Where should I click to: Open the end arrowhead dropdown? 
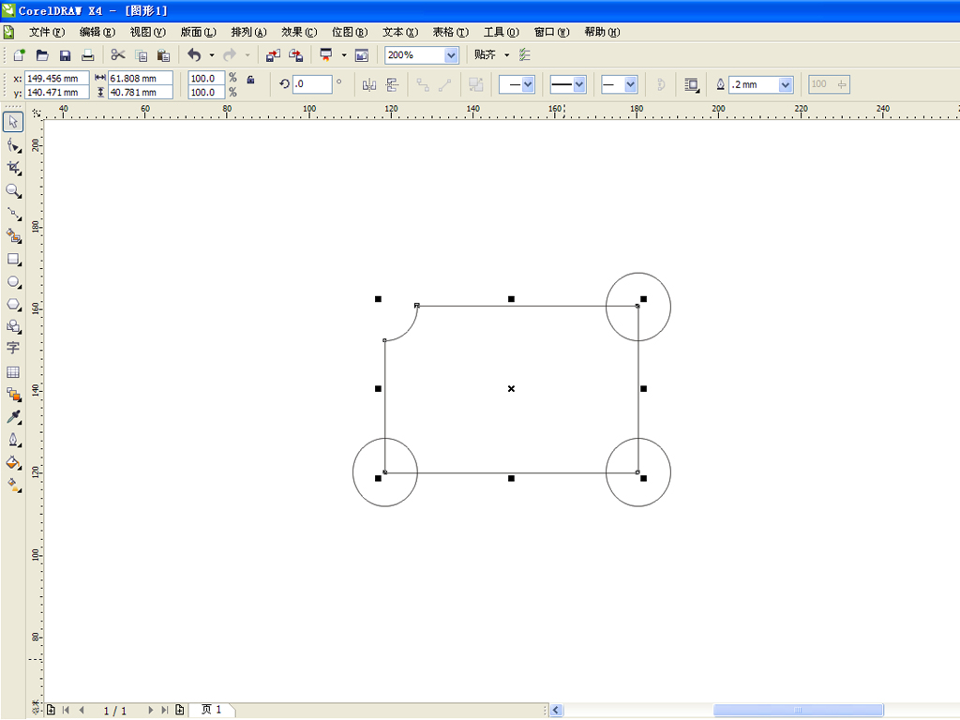click(631, 84)
